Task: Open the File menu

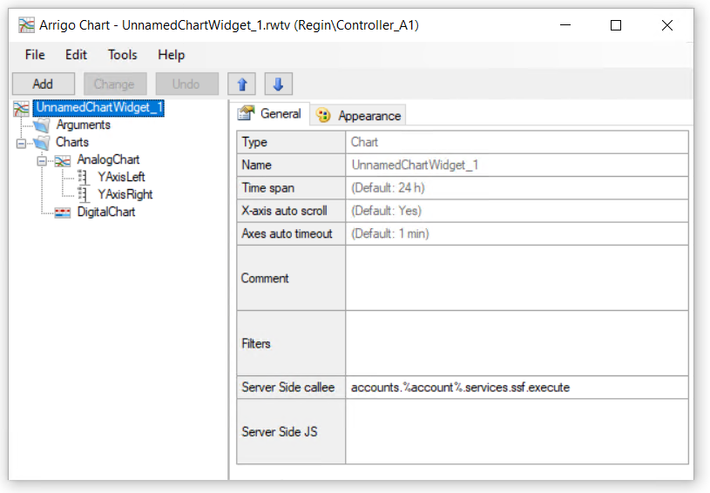Action: (x=35, y=55)
